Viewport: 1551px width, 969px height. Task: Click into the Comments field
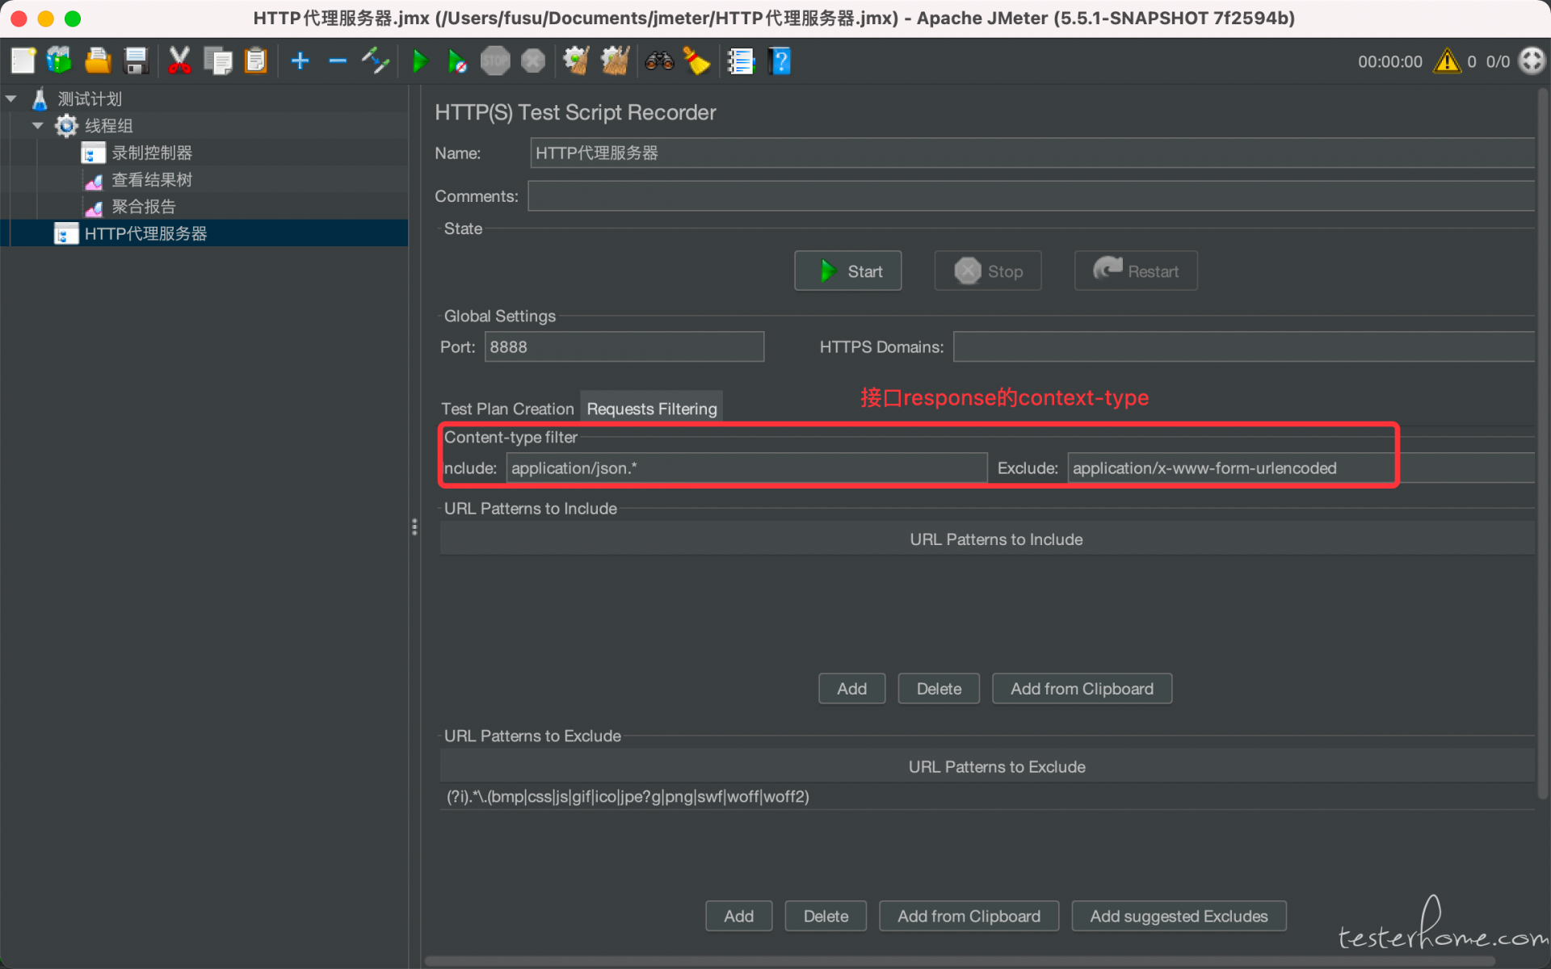[x=1031, y=196]
